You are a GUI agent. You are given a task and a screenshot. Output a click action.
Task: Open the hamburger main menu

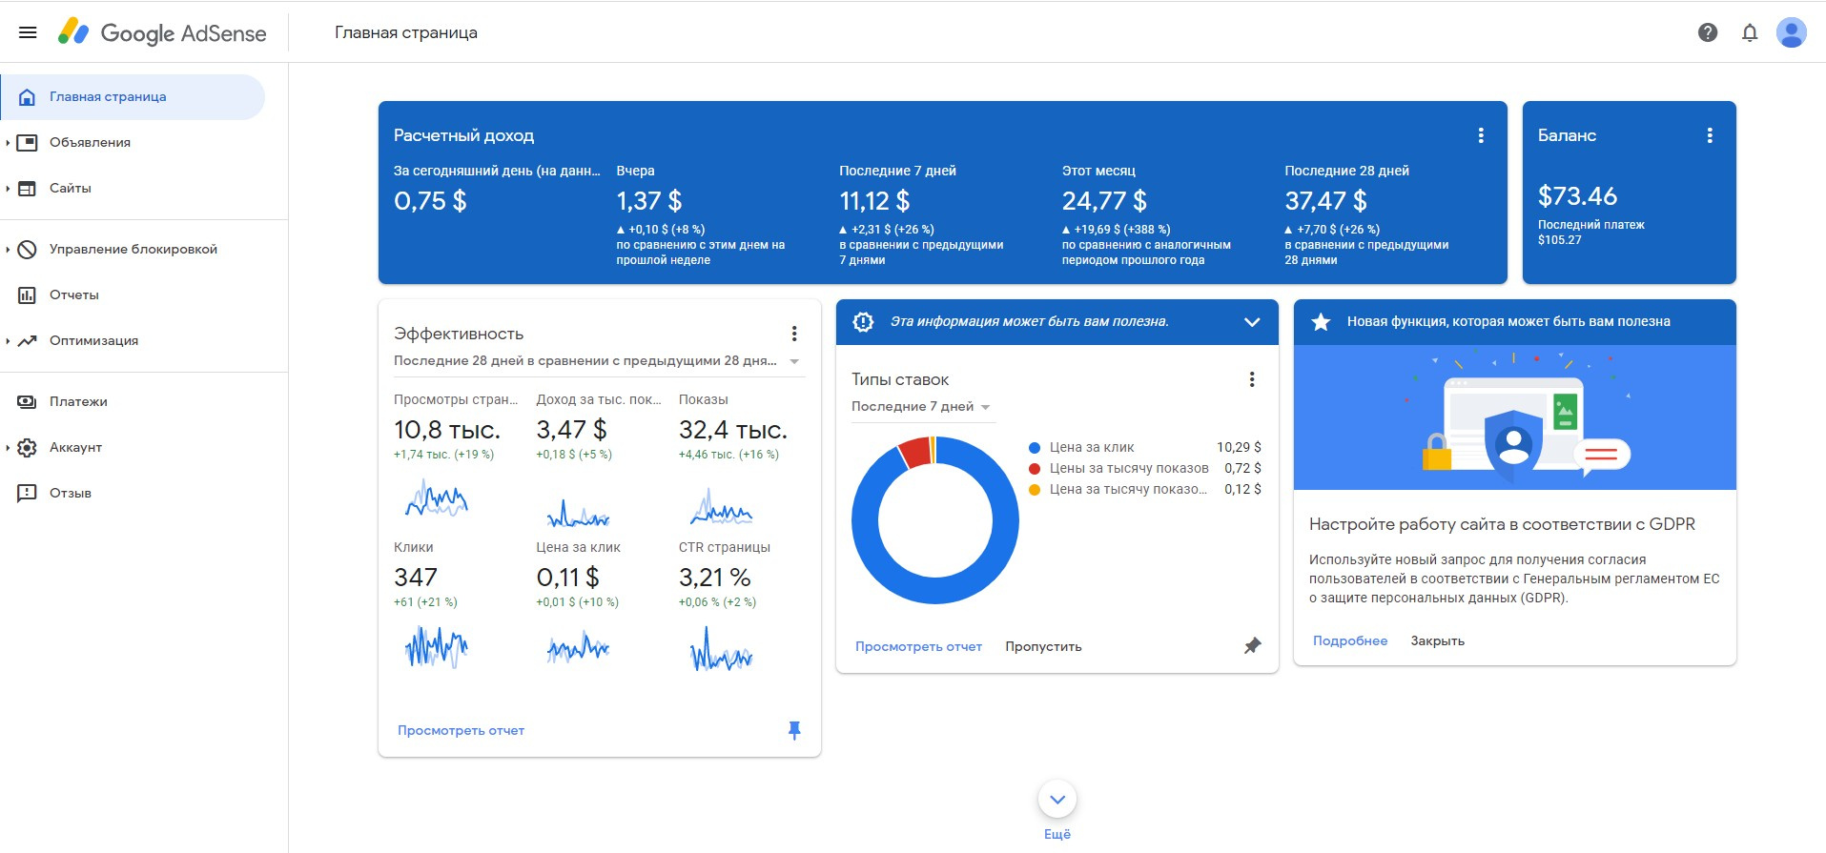[x=28, y=32]
